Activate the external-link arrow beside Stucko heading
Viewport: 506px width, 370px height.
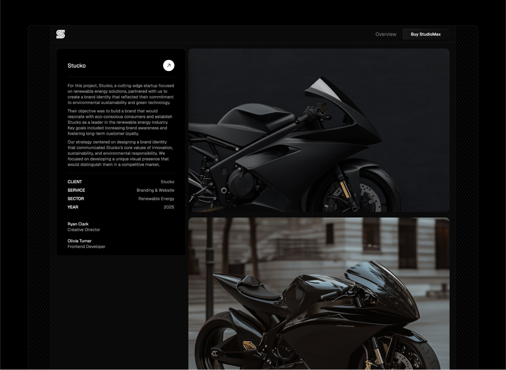(x=169, y=65)
